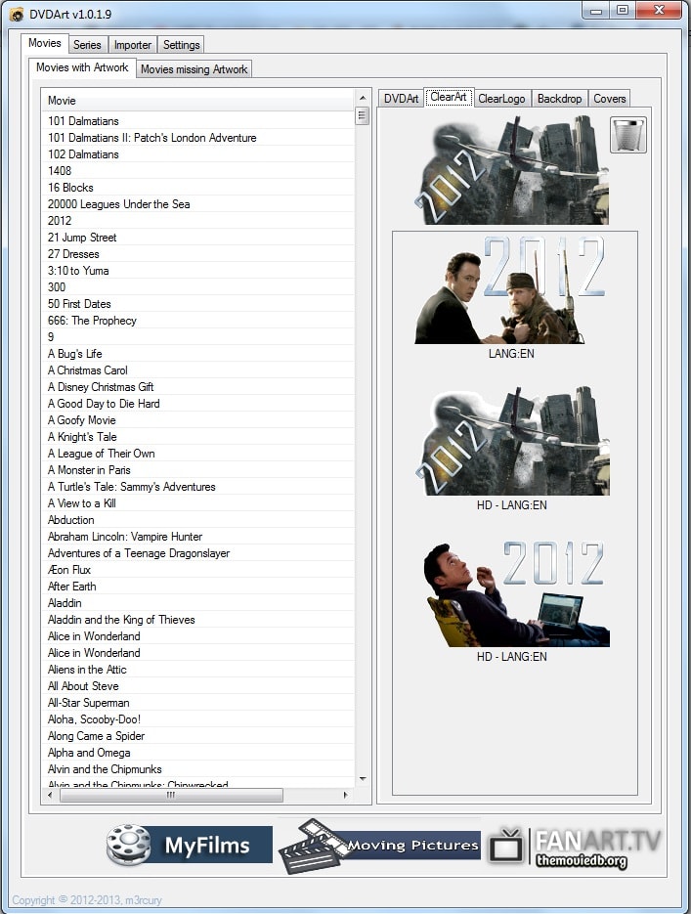
Task: Click the Movie column header
Action: (x=198, y=101)
